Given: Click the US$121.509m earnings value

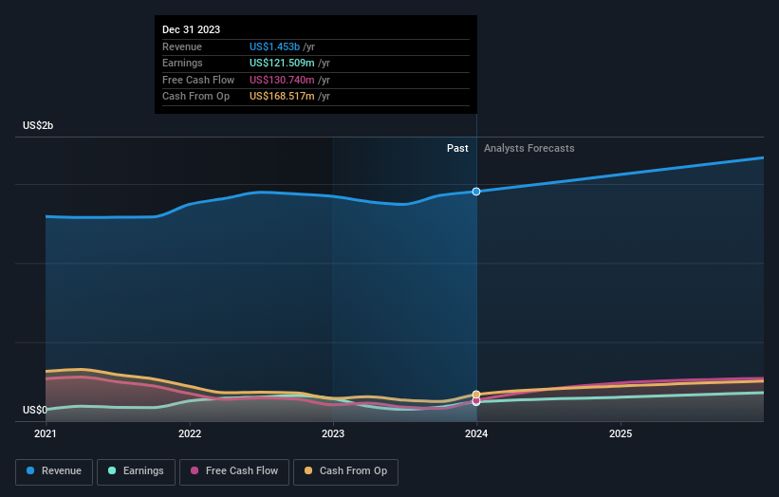Looking at the screenshot, I should [x=282, y=63].
